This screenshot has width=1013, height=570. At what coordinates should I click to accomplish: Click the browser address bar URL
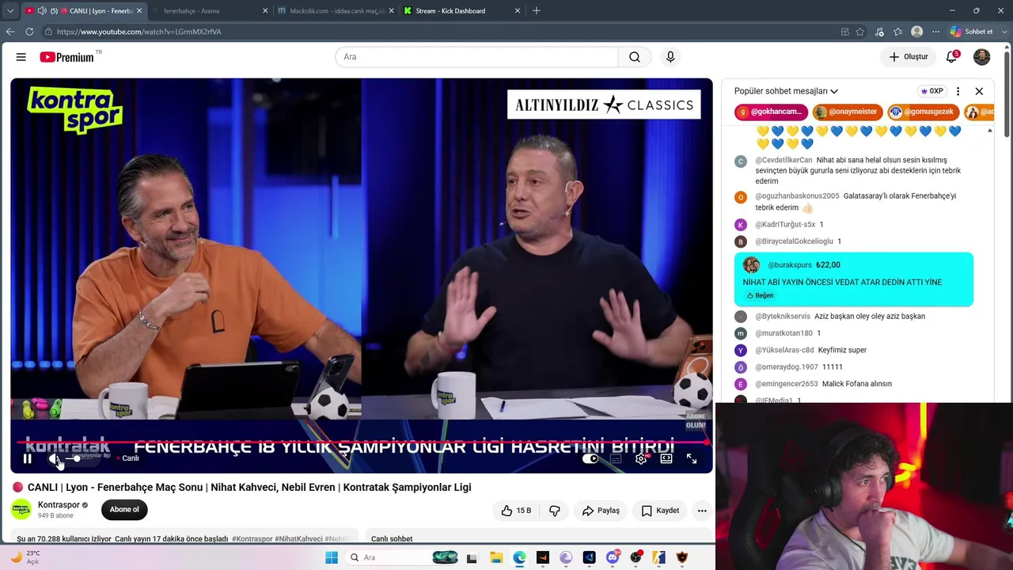pyautogui.click(x=139, y=32)
